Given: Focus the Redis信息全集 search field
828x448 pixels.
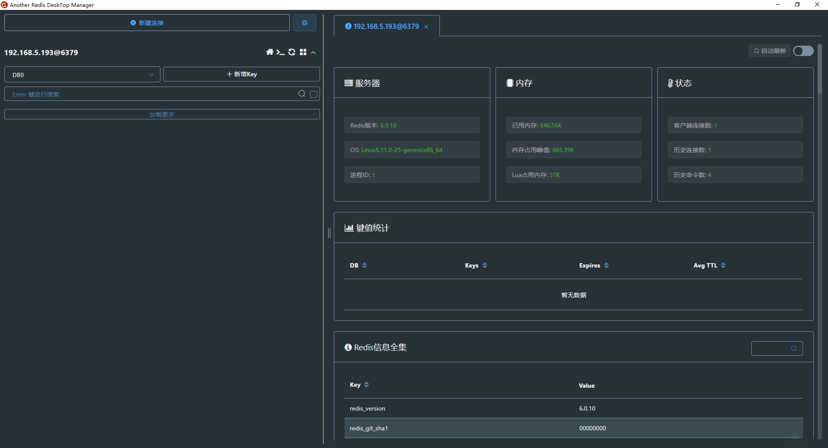Looking at the screenshot, I should tap(777, 348).
